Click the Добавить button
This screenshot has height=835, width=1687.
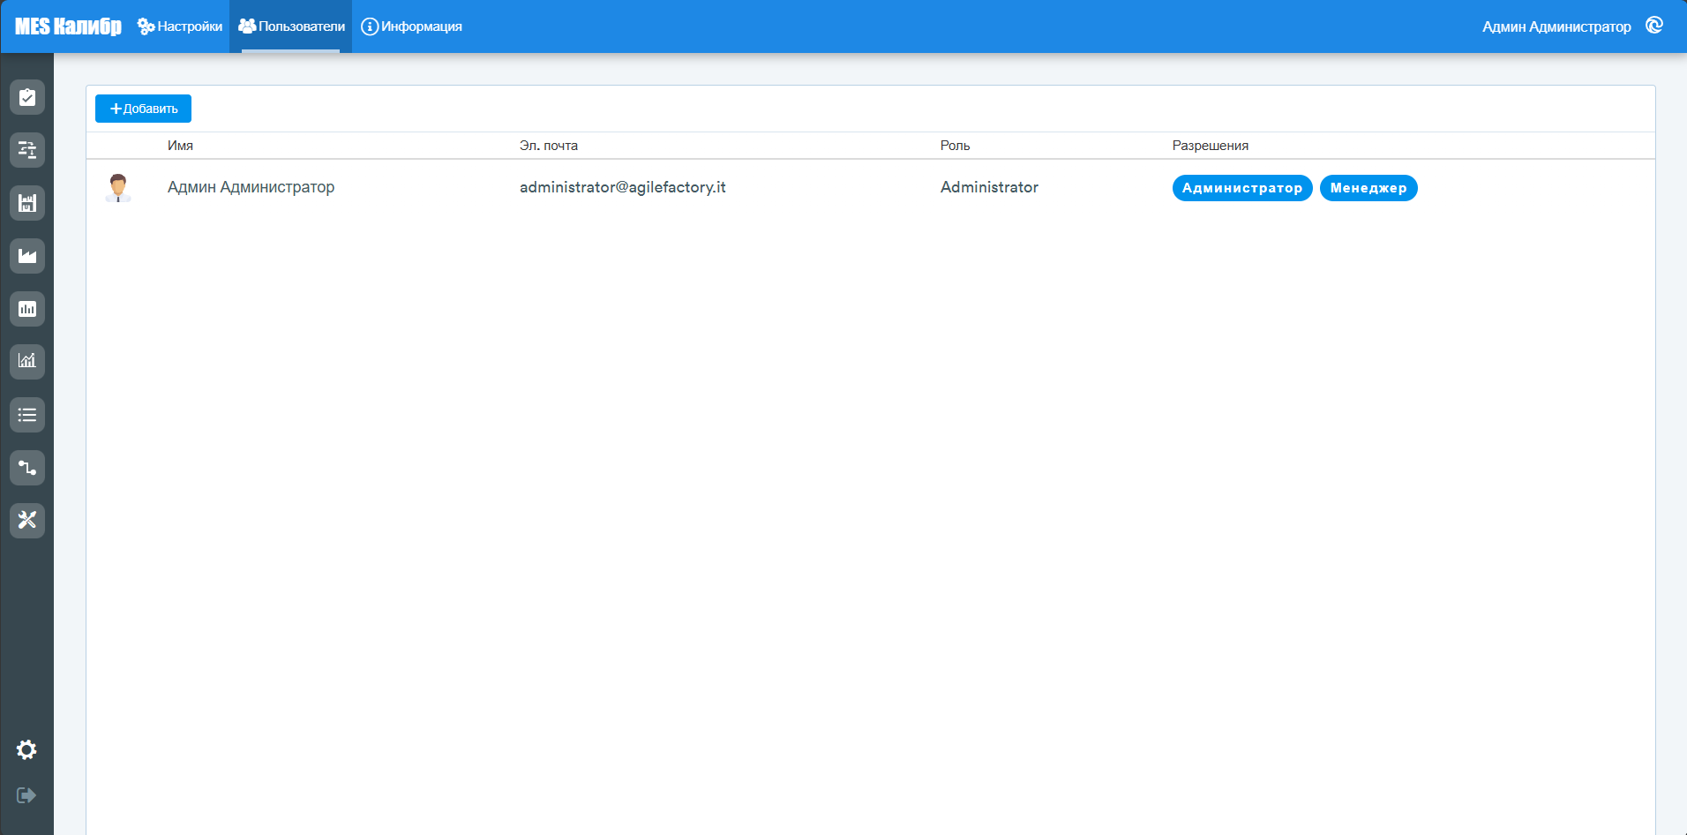143,109
